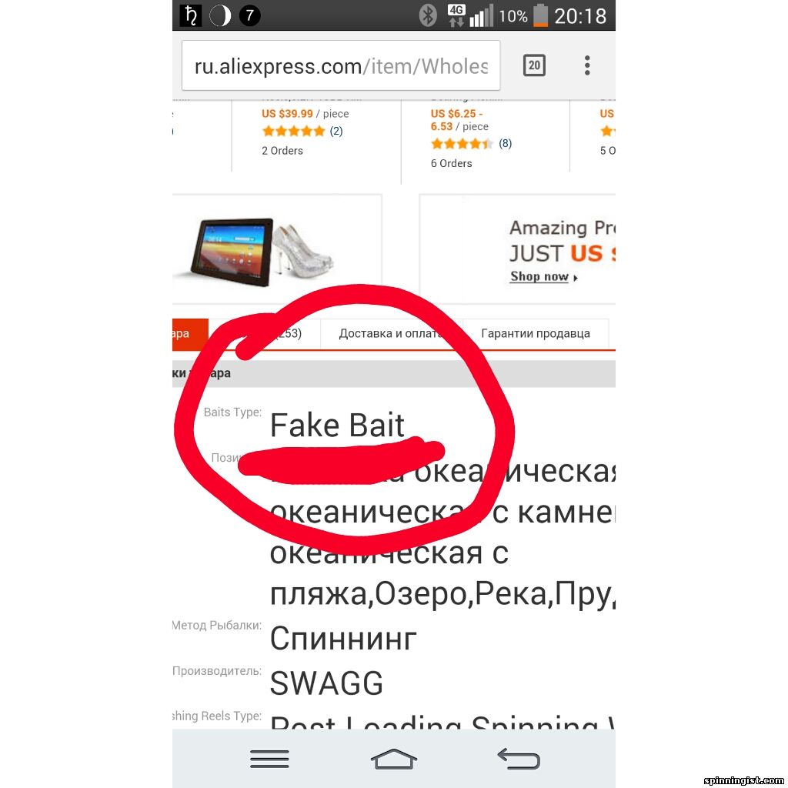Open the browser tabs counter showing 20
788x788 pixels.
tap(534, 65)
